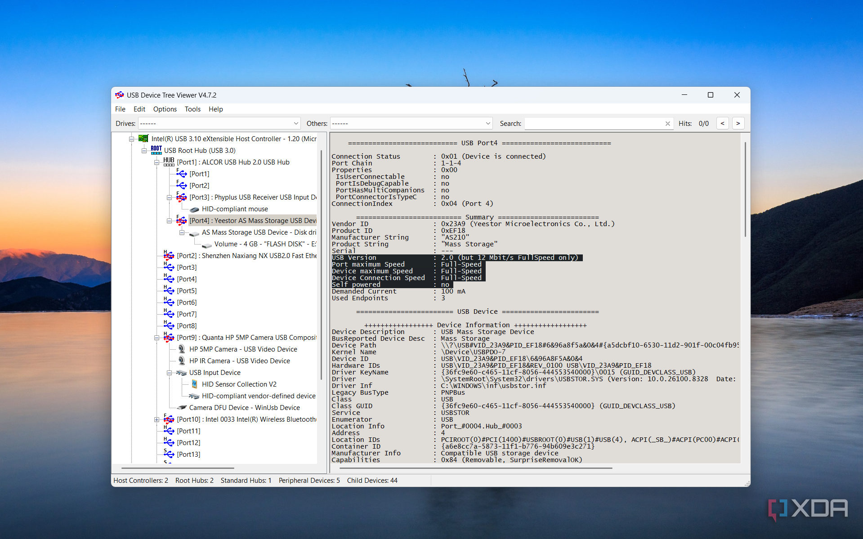Collapse the Port4 Yeestor Mass Storage node
Viewport: 863px width, 539px height.
(169, 221)
